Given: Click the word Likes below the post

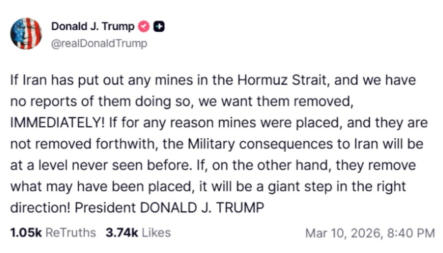Looking at the screenshot, I should (x=155, y=233).
